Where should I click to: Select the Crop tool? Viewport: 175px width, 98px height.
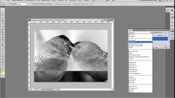click(3, 21)
